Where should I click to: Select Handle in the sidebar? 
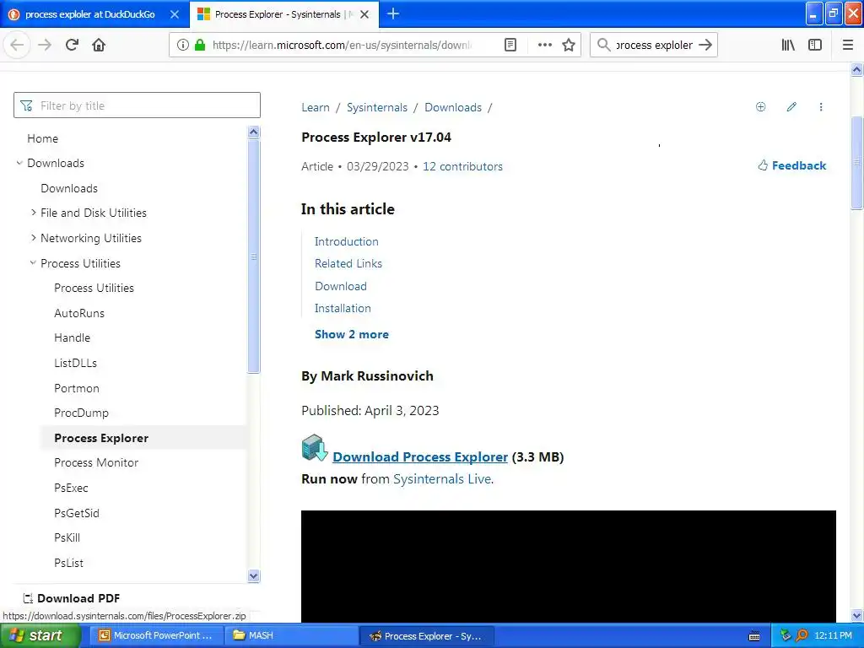73,337
